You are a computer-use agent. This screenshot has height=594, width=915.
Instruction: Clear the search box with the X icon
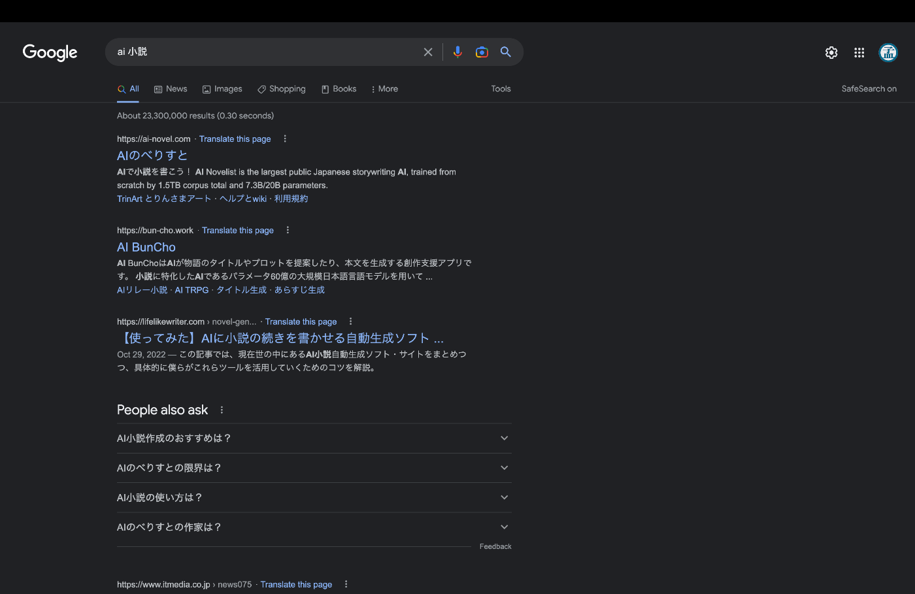428,52
